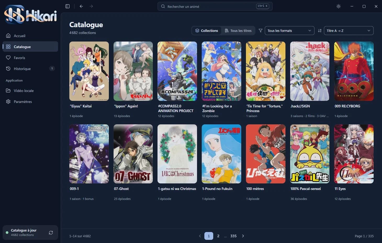This screenshot has height=243, width=382.
Task: Open the 009 RE:CYBORG poster
Action: pyautogui.click(x=354, y=71)
